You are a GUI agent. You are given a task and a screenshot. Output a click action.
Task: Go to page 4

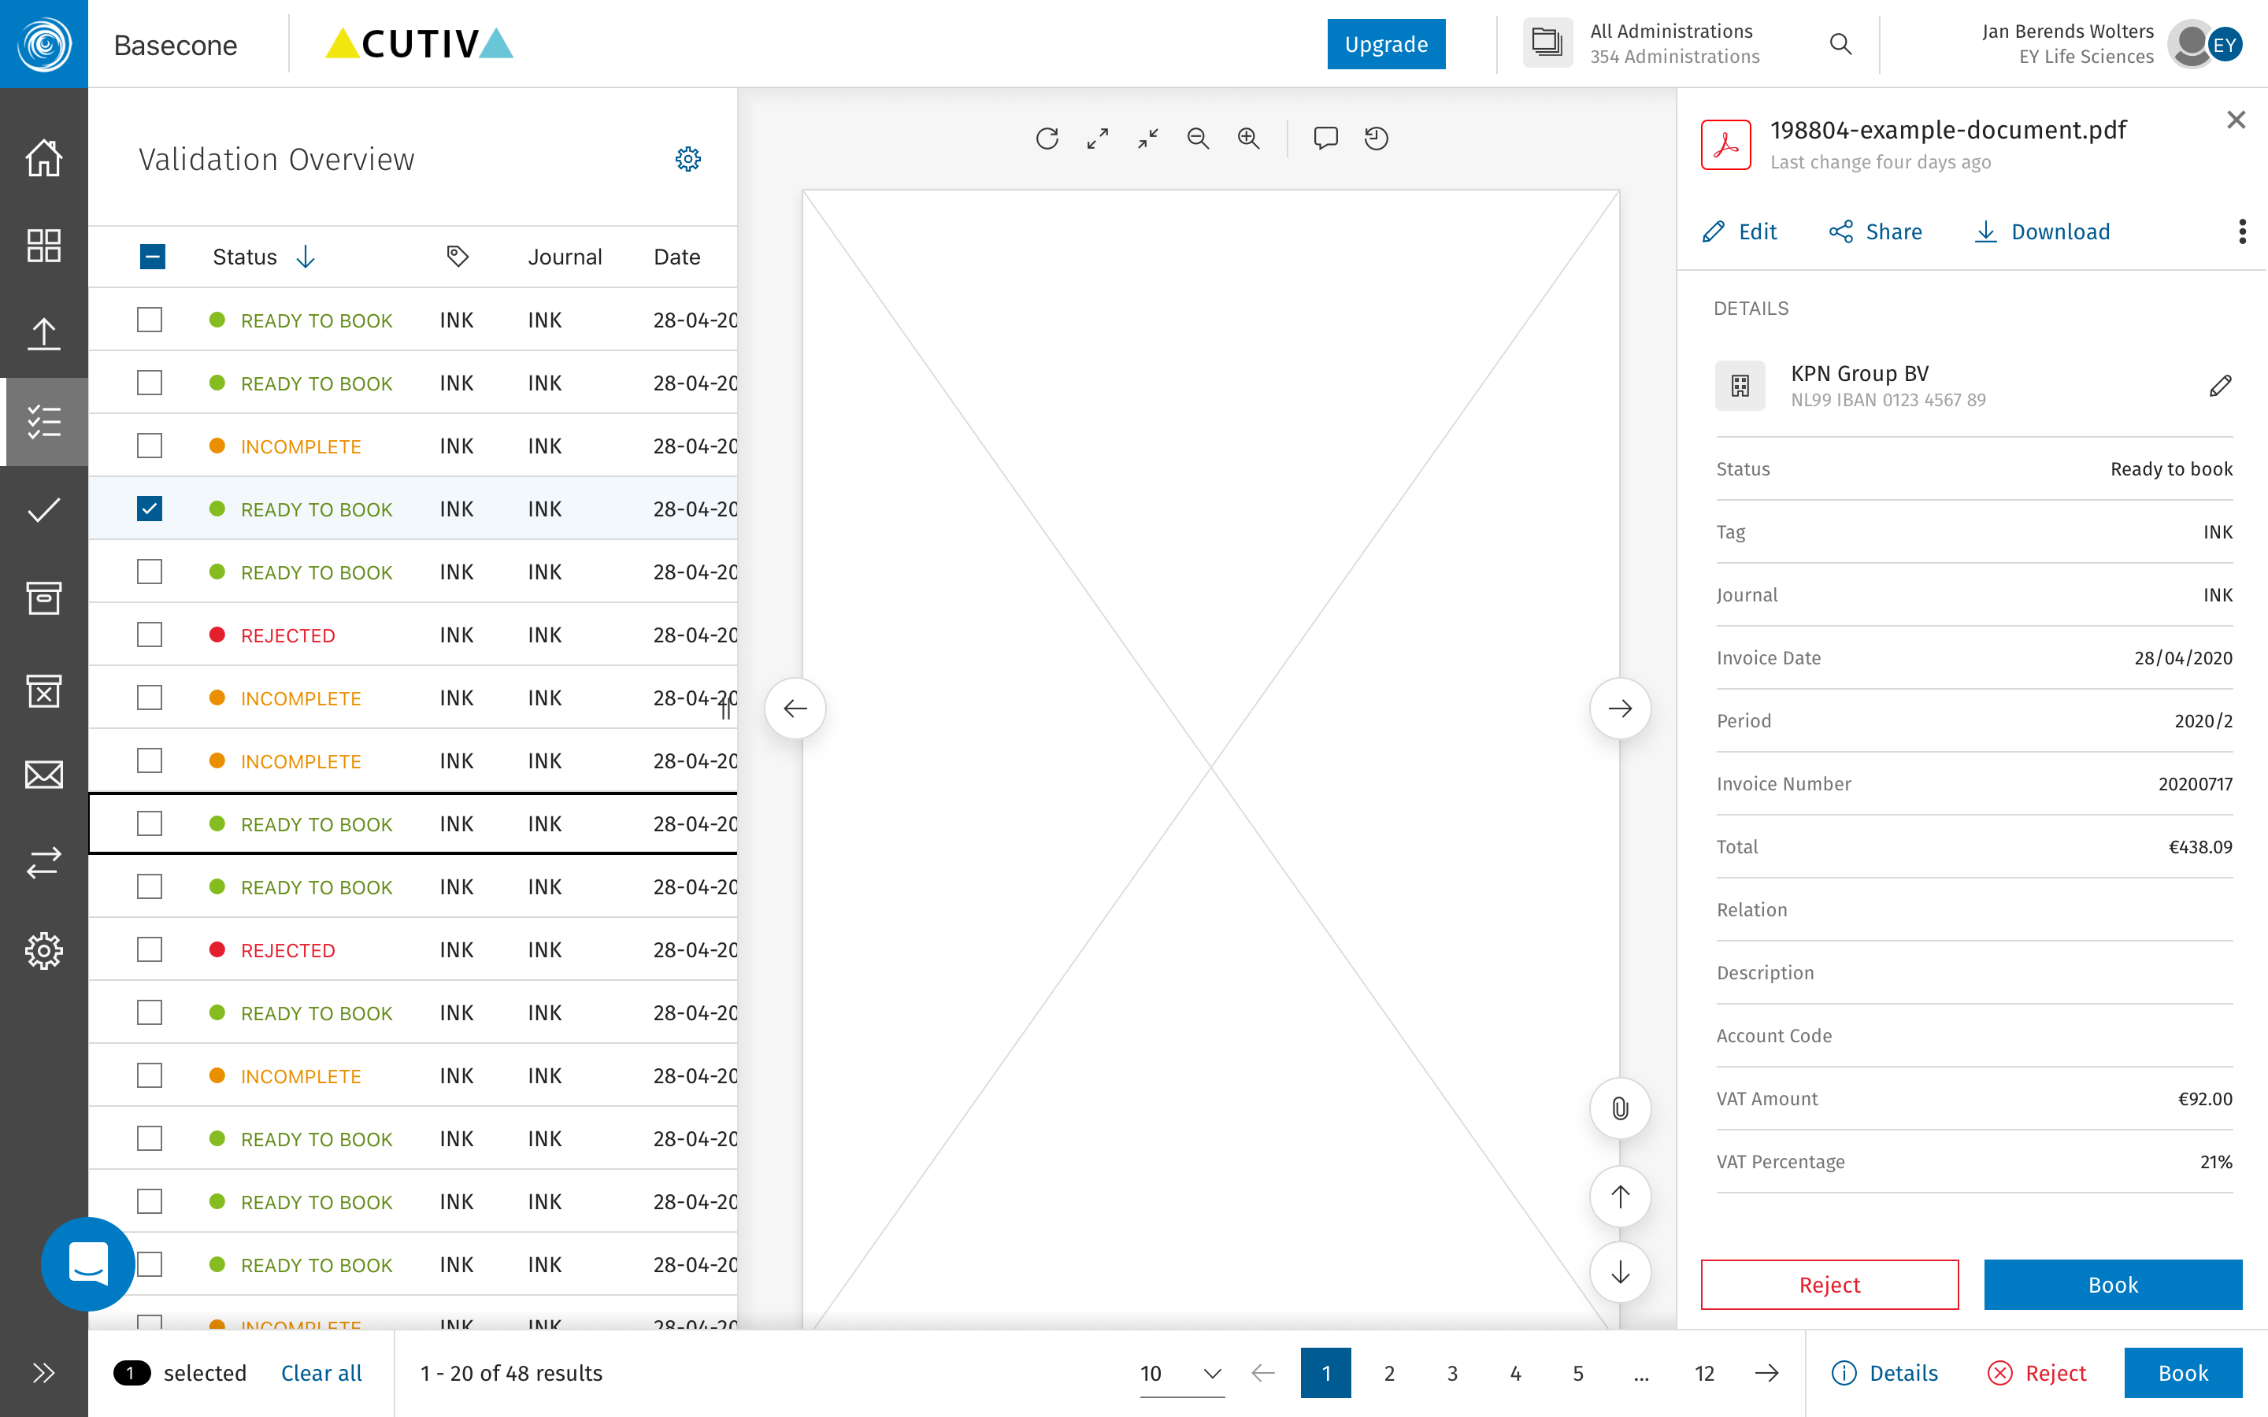(1514, 1373)
